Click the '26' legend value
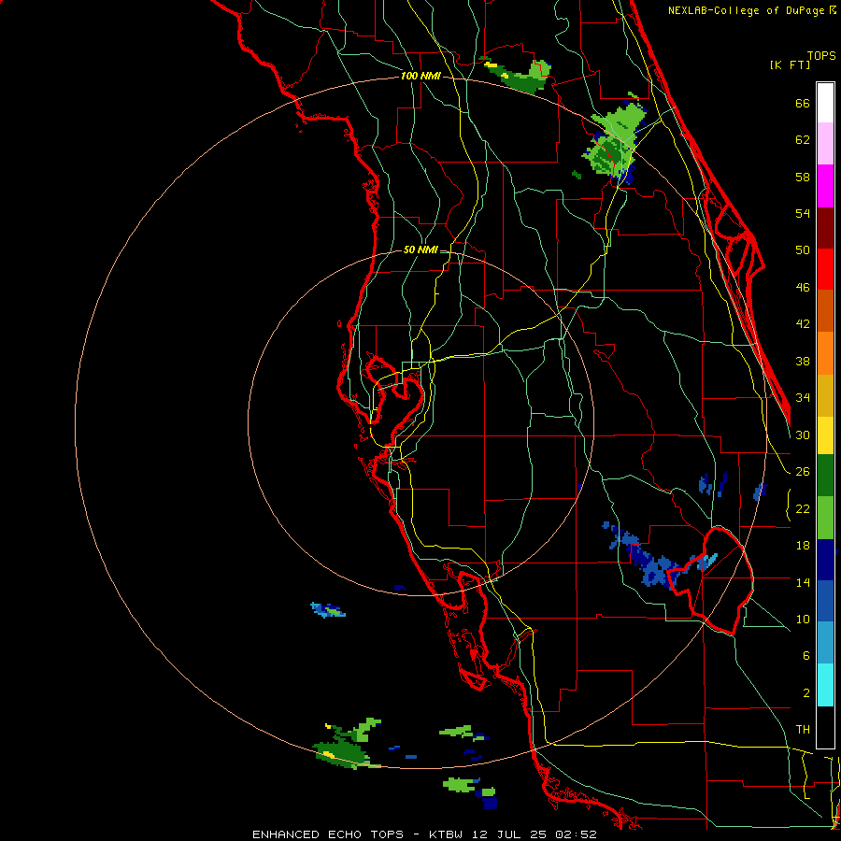841x841 pixels. click(x=803, y=472)
